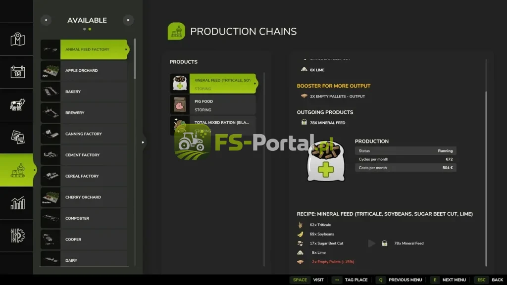Screen dimensions: 507x285
Task: Click the 8X LIME incoming product text
Action: coord(317,70)
